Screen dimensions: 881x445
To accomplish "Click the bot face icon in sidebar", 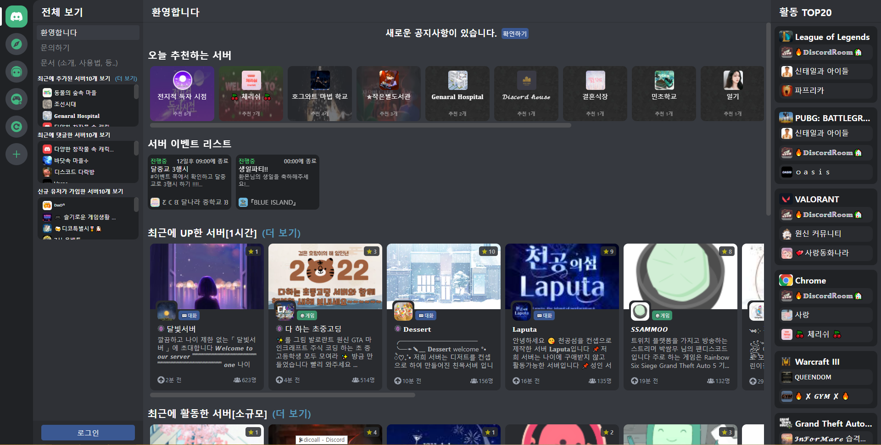I will click(17, 72).
